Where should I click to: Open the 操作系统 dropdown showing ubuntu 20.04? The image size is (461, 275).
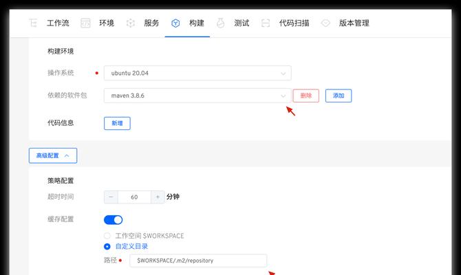tap(197, 73)
